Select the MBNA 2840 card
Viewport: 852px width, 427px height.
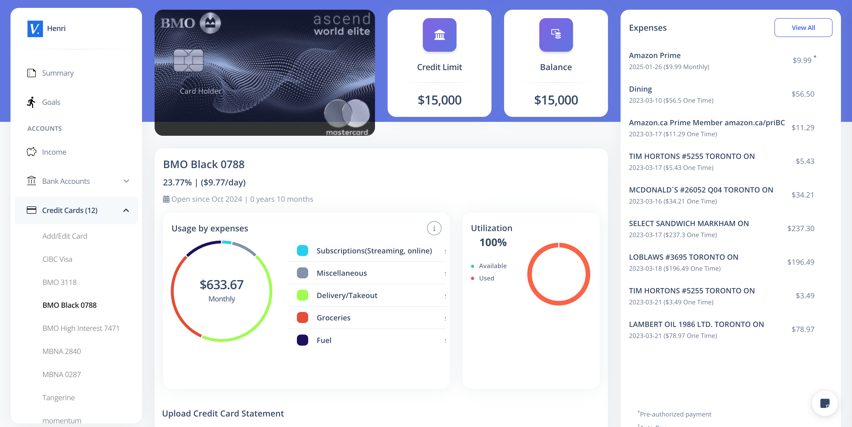tap(62, 351)
